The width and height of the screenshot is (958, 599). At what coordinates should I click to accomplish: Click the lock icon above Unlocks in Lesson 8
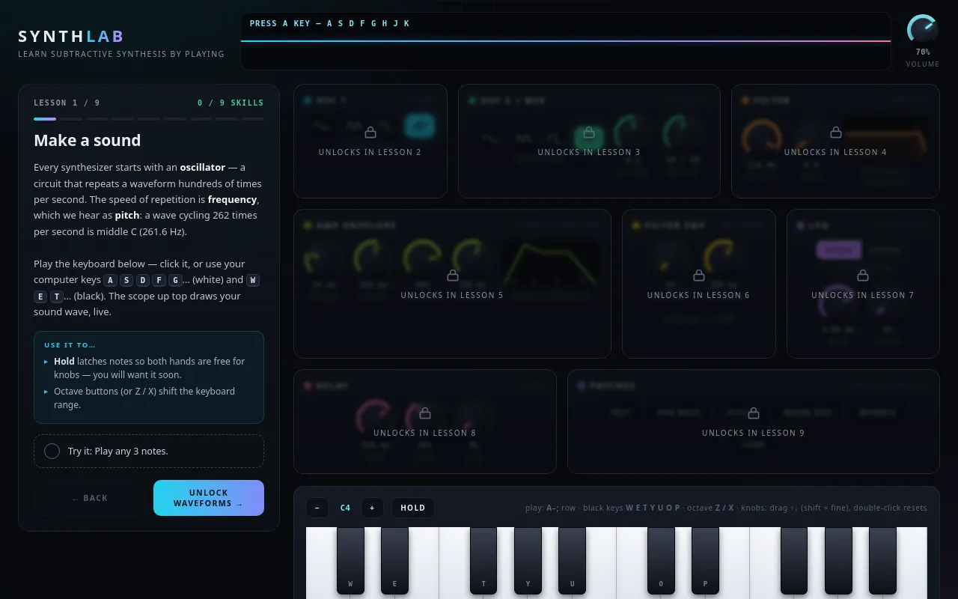[424, 413]
